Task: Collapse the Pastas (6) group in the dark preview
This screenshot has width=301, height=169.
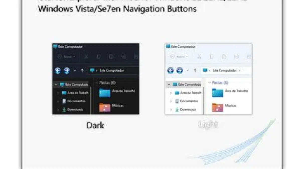Action: click(97, 82)
